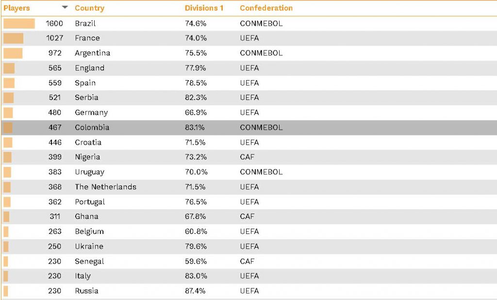Sort by the Country column header
Viewport: 497px width, 300px height.
[x=89, y=8]
